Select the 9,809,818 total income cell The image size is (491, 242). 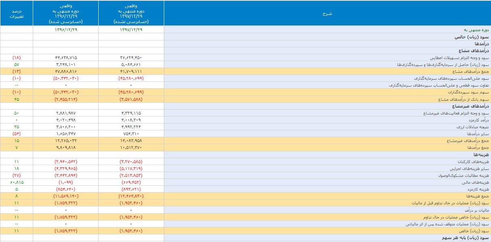[x=66, y=147]
